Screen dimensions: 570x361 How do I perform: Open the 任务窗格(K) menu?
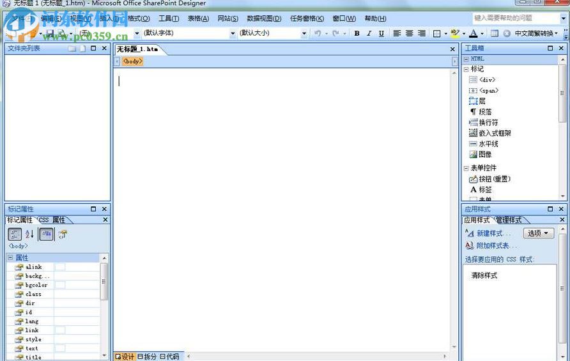pos(307,18)
